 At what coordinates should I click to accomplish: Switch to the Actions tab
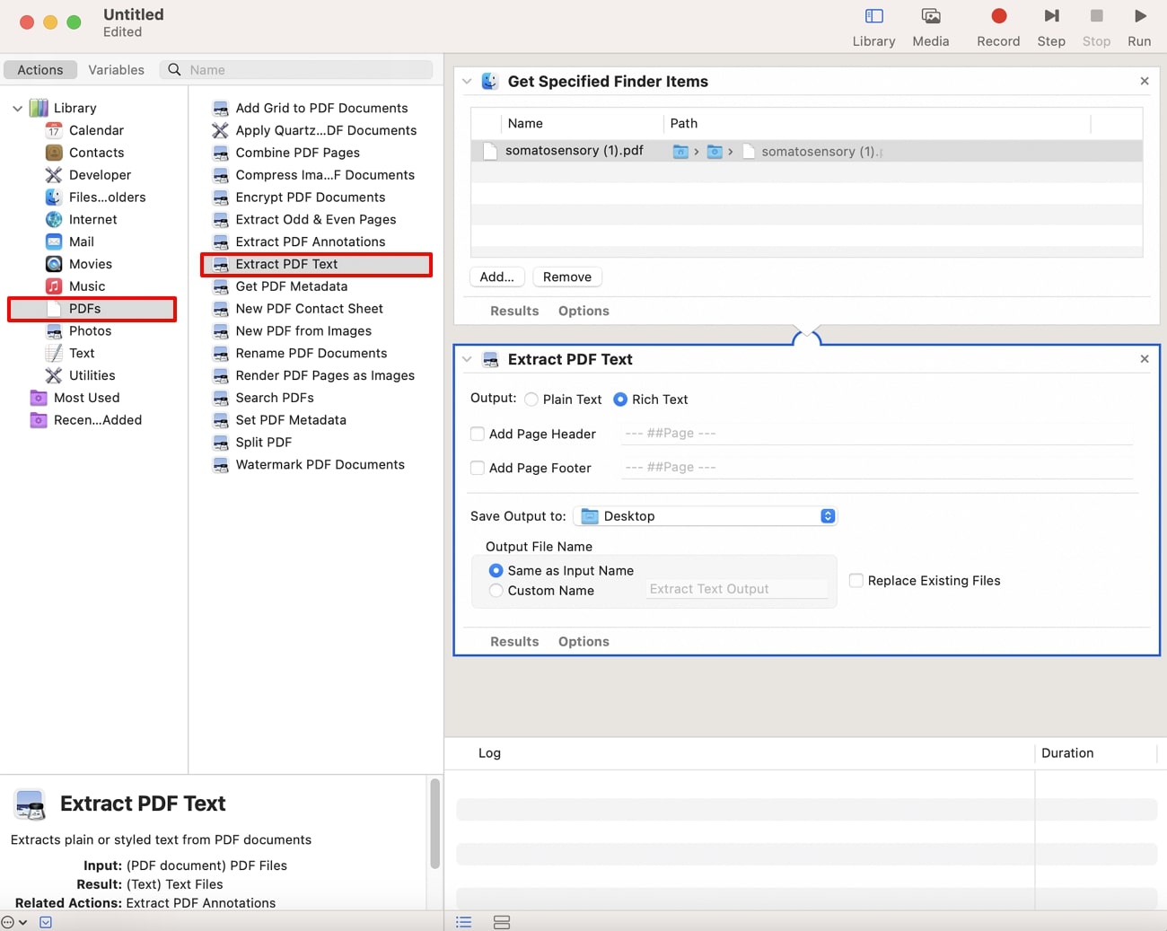pyautogui.click(x=40, y=70)
